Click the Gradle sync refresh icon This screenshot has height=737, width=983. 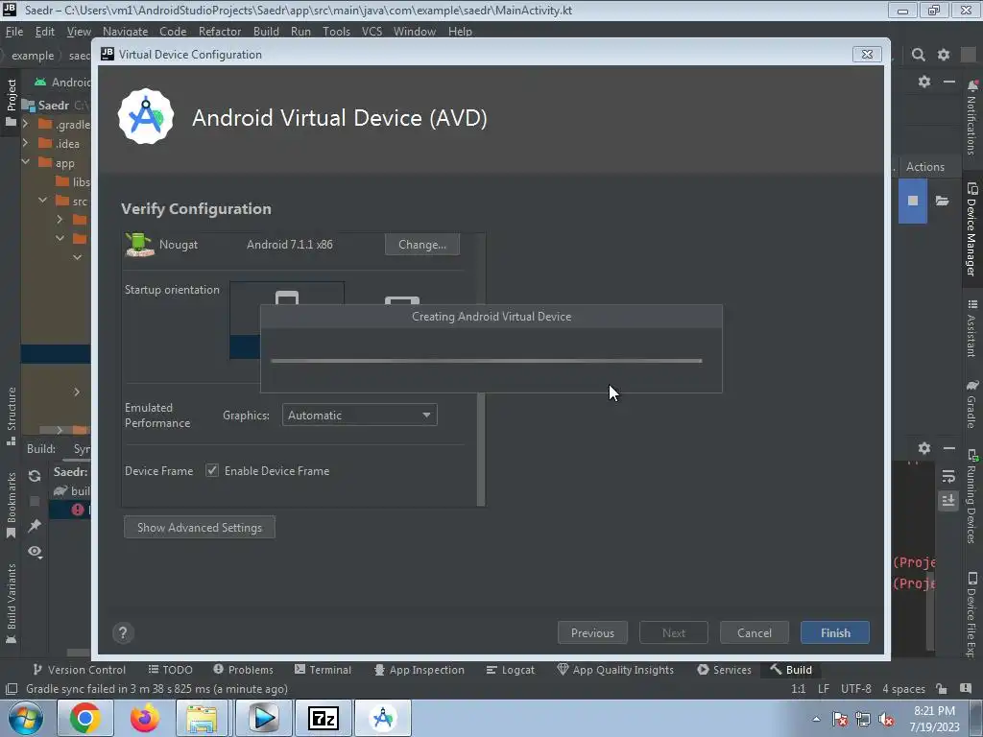(x=35, y=476)
